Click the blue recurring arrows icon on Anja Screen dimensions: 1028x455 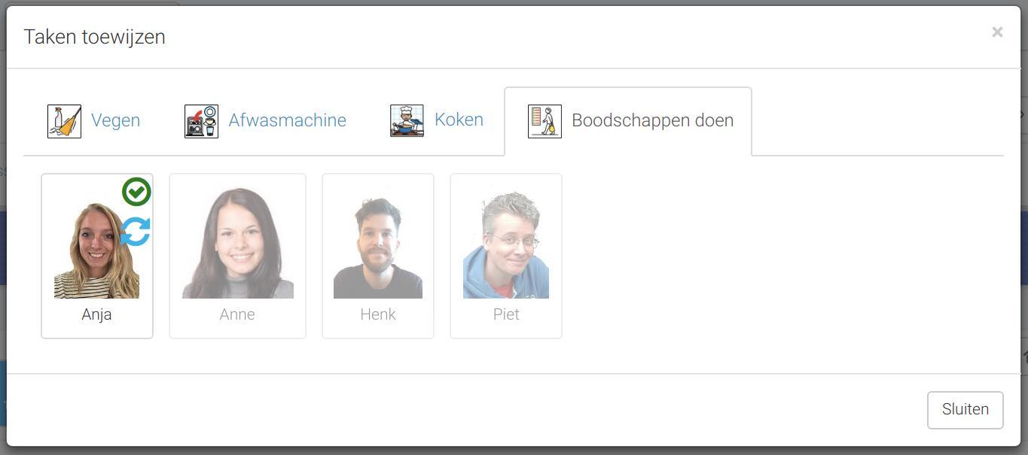(x=136, y=232)
